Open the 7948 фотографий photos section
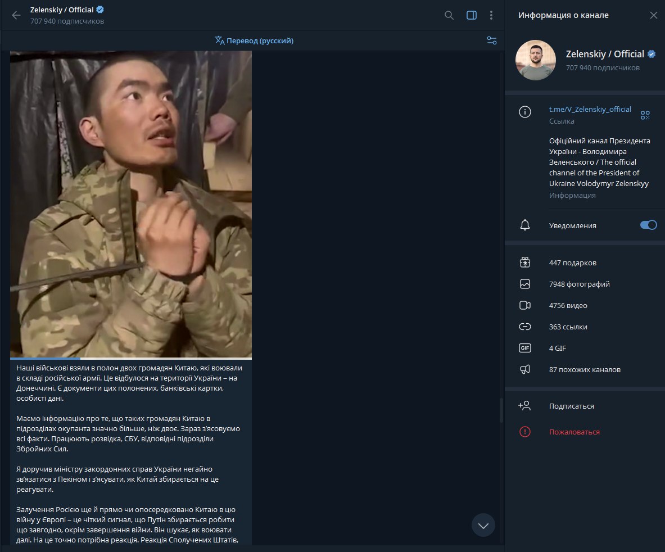 point(579,284)
